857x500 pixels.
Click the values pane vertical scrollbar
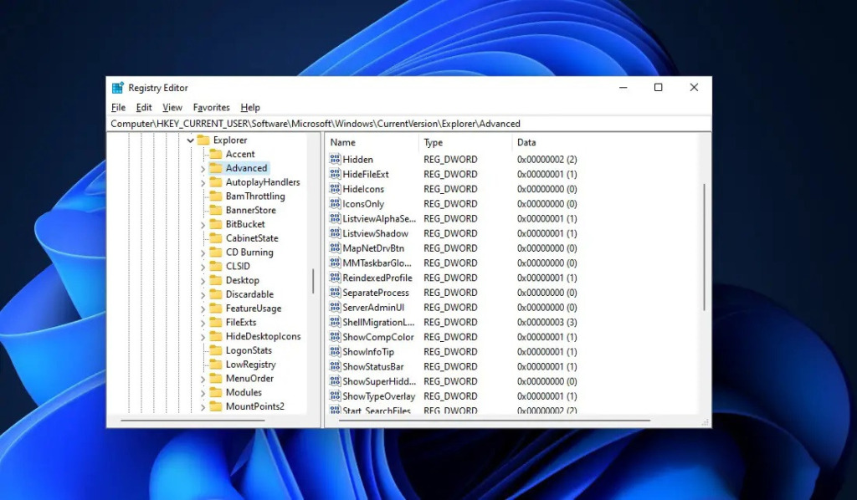[705, 247]
